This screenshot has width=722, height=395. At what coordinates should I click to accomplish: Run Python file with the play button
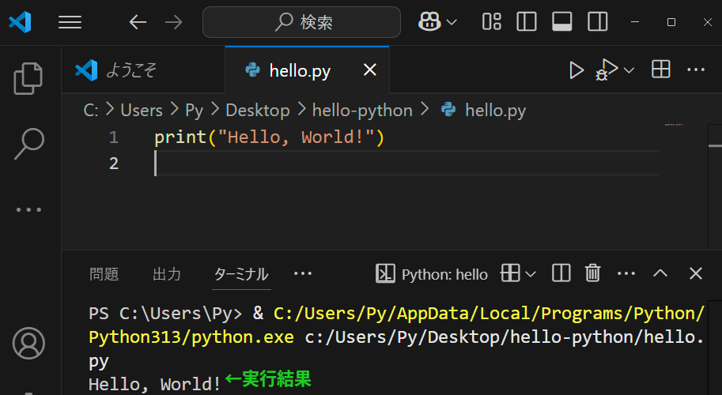click(x=576, y=70)
